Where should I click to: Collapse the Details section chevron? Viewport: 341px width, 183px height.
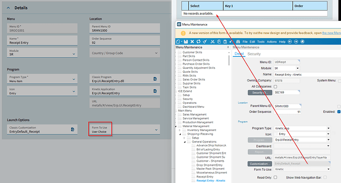pyautogui.click(x=8, y=8)
